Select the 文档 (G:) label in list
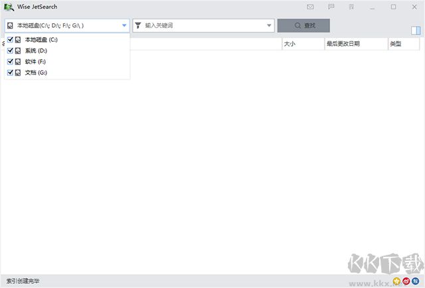The height and width of the screenshot is (288, 425). coord(36,72)
